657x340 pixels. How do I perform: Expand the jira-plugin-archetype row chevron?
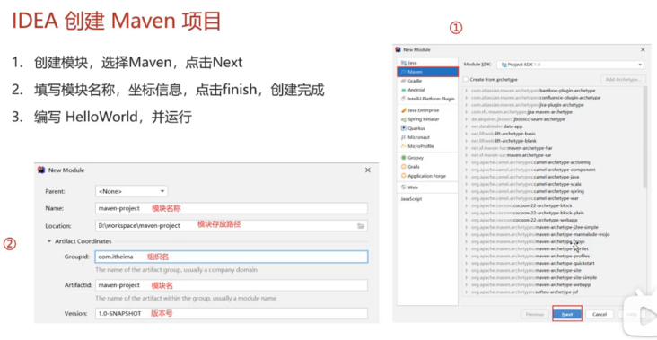(467, 105)
